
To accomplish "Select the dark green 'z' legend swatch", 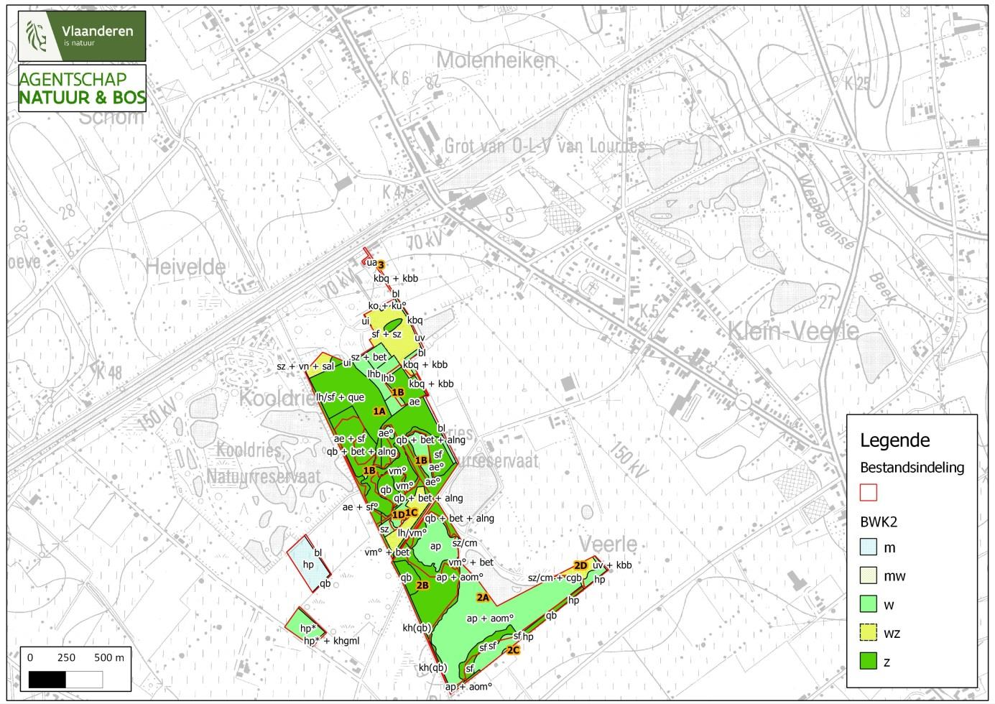I will click(x=869, y=662).
